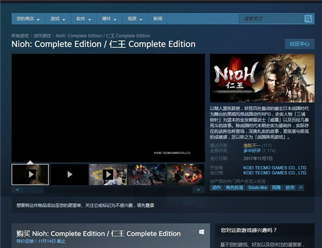Play the third video thumbnail with presenter
This screenshot has height=248, width=322.
coord(108,174)
